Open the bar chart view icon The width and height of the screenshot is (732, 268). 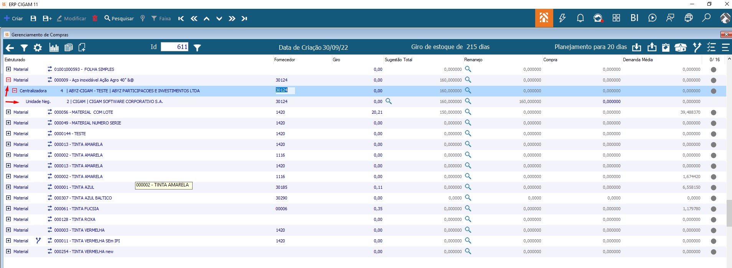[x=54, y=47]
